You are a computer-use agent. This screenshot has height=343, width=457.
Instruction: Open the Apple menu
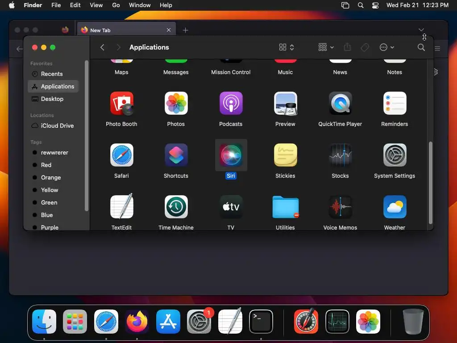coord(12,5)
